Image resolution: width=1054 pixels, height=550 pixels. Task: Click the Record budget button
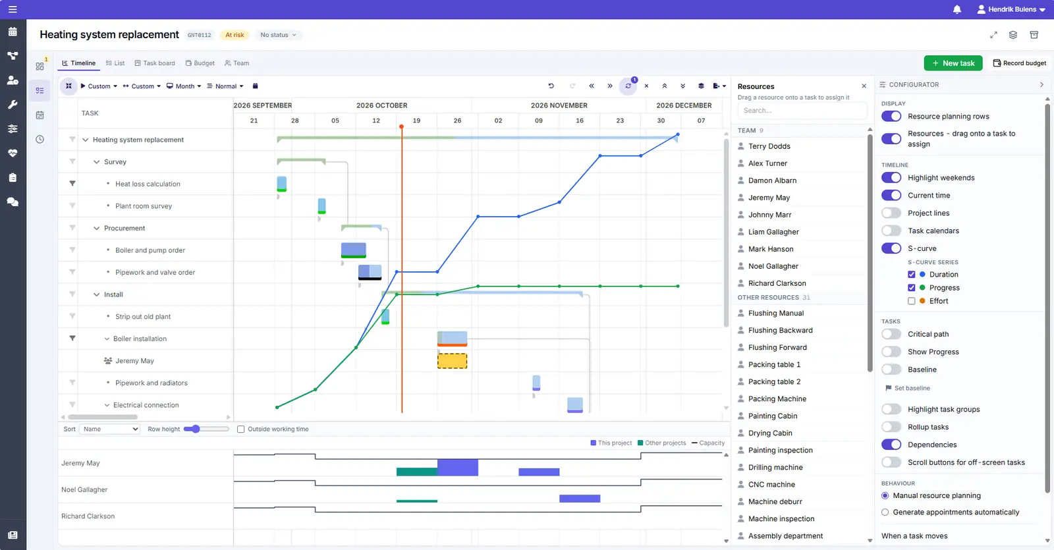click(1019, 63)
